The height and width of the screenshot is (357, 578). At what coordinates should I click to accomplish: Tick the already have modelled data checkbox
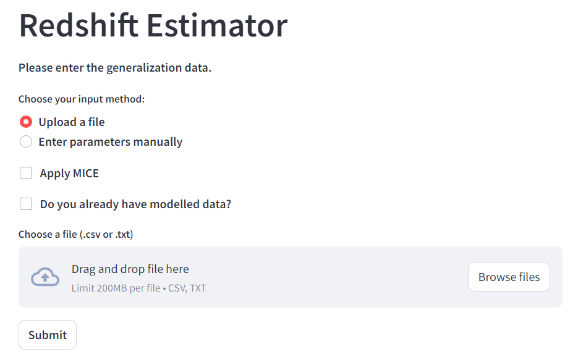pyautogui.click(x=26, y=204)
